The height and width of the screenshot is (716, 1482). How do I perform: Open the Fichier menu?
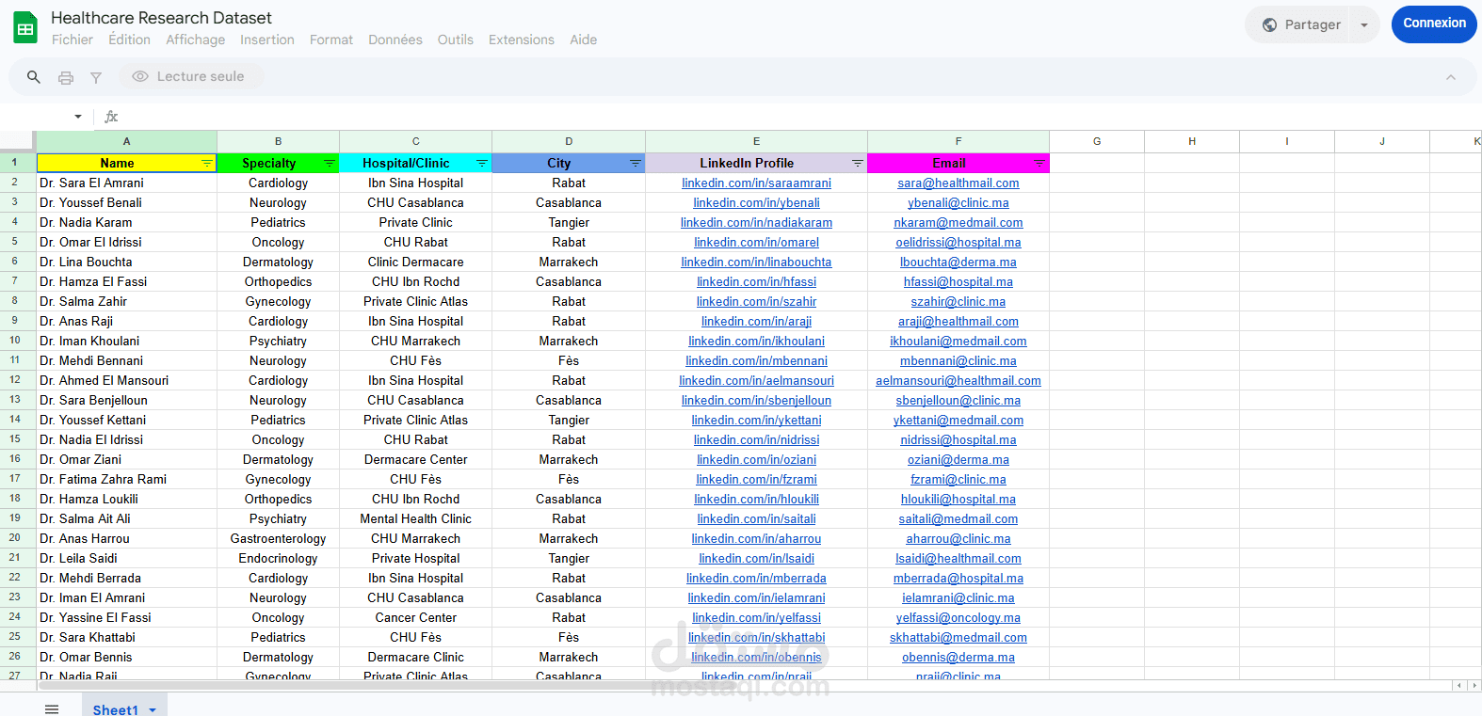point(72,40)
